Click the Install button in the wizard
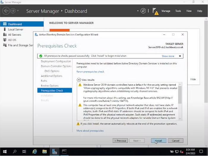 coord(158,141)
